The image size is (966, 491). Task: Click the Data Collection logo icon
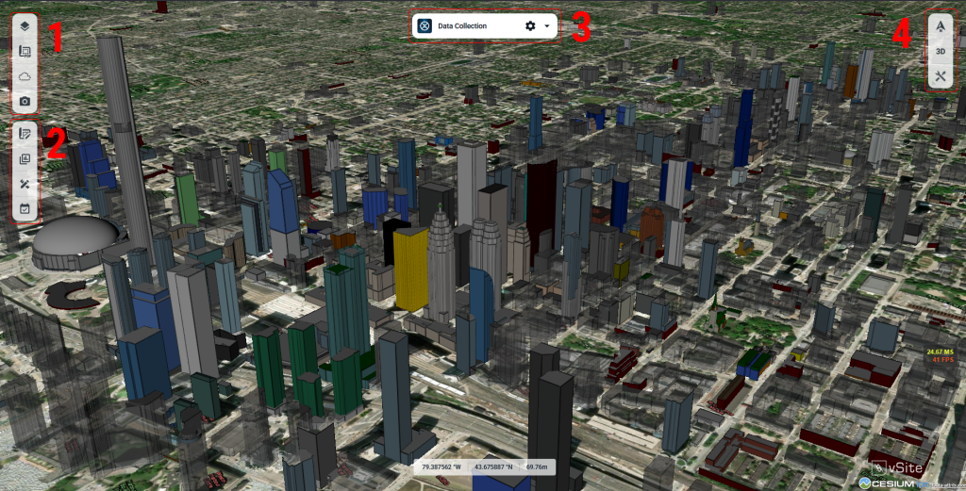425,25
